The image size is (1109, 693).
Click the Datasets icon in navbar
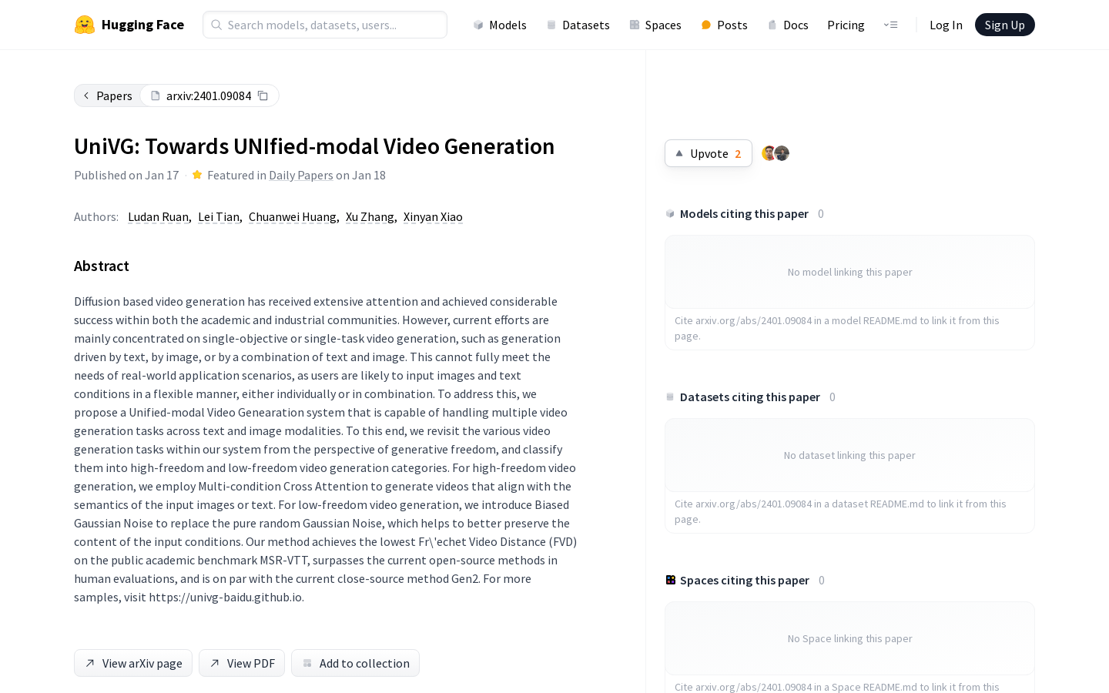[551, 25]
